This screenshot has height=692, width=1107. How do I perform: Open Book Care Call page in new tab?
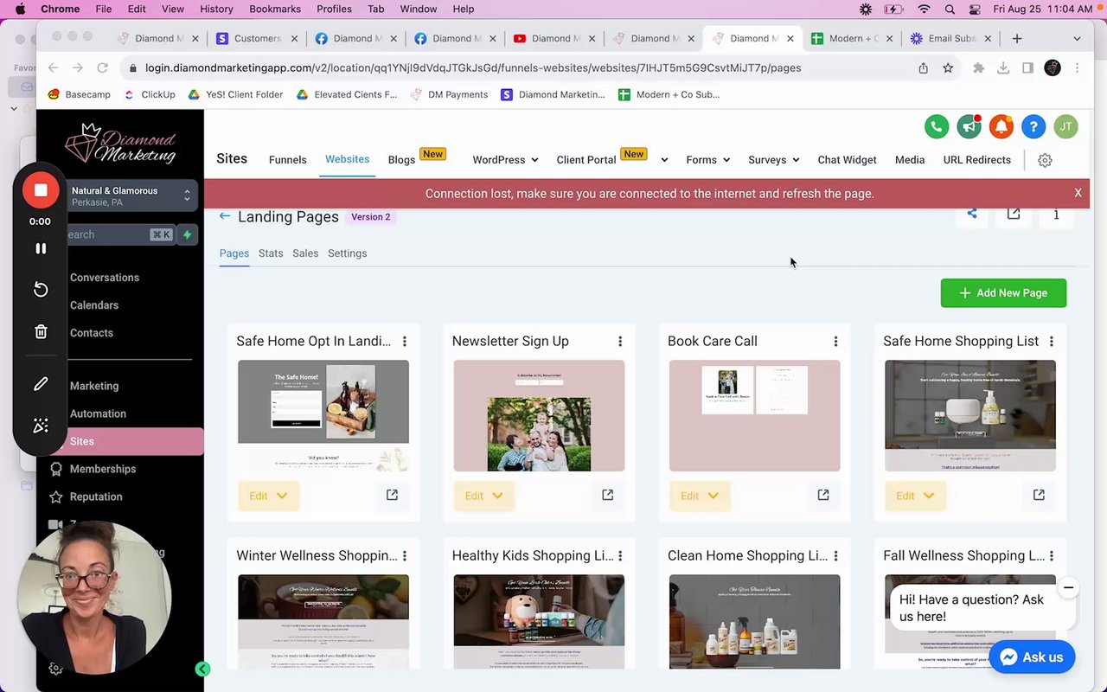[x=822, y=495]
